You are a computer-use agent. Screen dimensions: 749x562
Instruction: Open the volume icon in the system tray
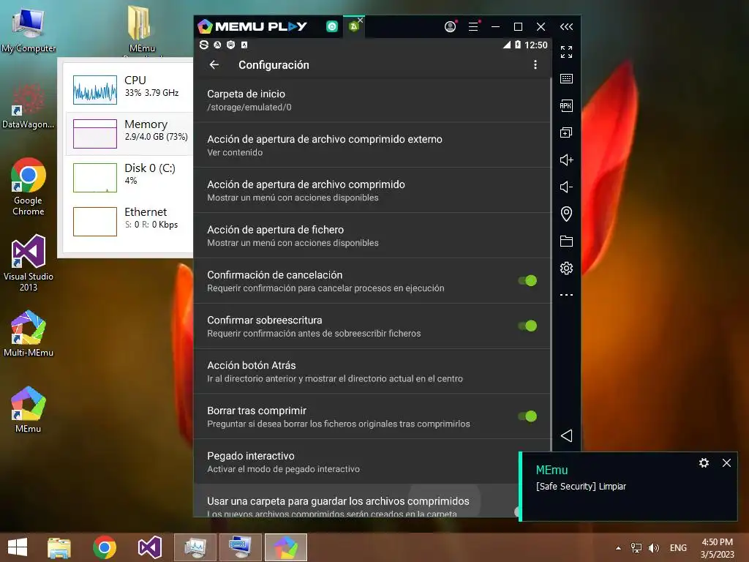[654, 547]
